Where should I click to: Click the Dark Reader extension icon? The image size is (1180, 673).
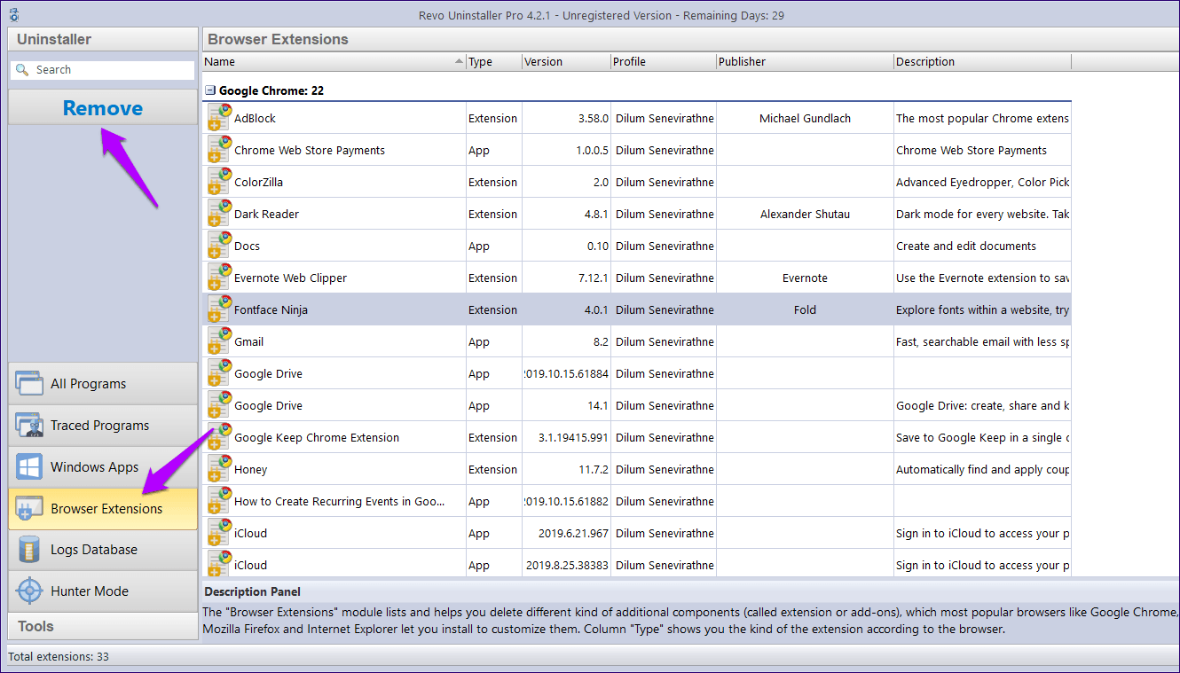pyautogui.click(x=219, y=214)
